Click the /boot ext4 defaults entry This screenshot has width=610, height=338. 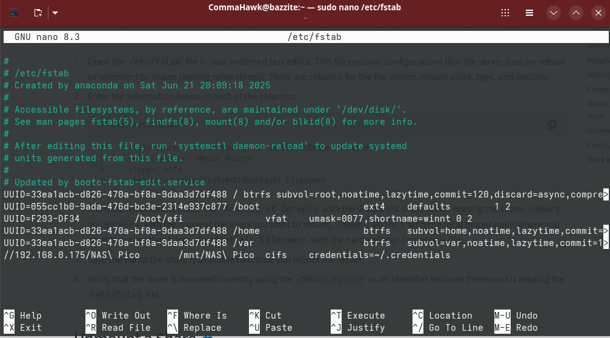[257, 207]
